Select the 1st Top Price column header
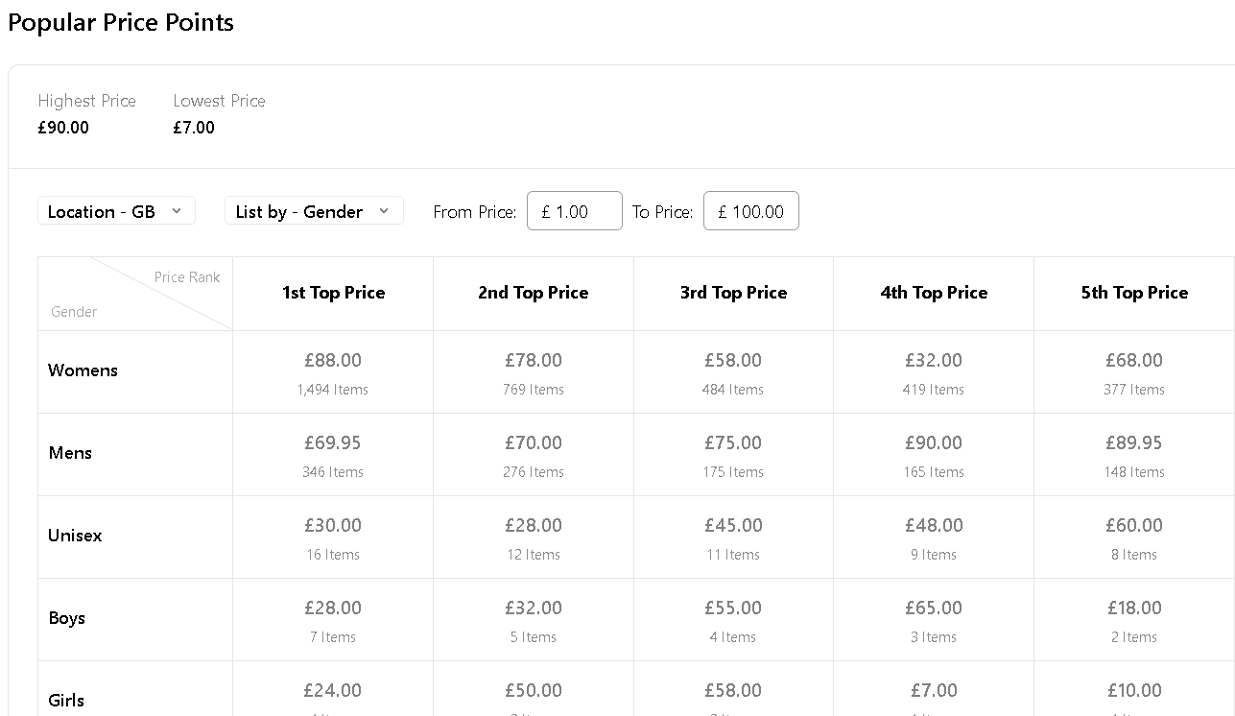This screenshot has height=716, width=1235. click(333, 293)
